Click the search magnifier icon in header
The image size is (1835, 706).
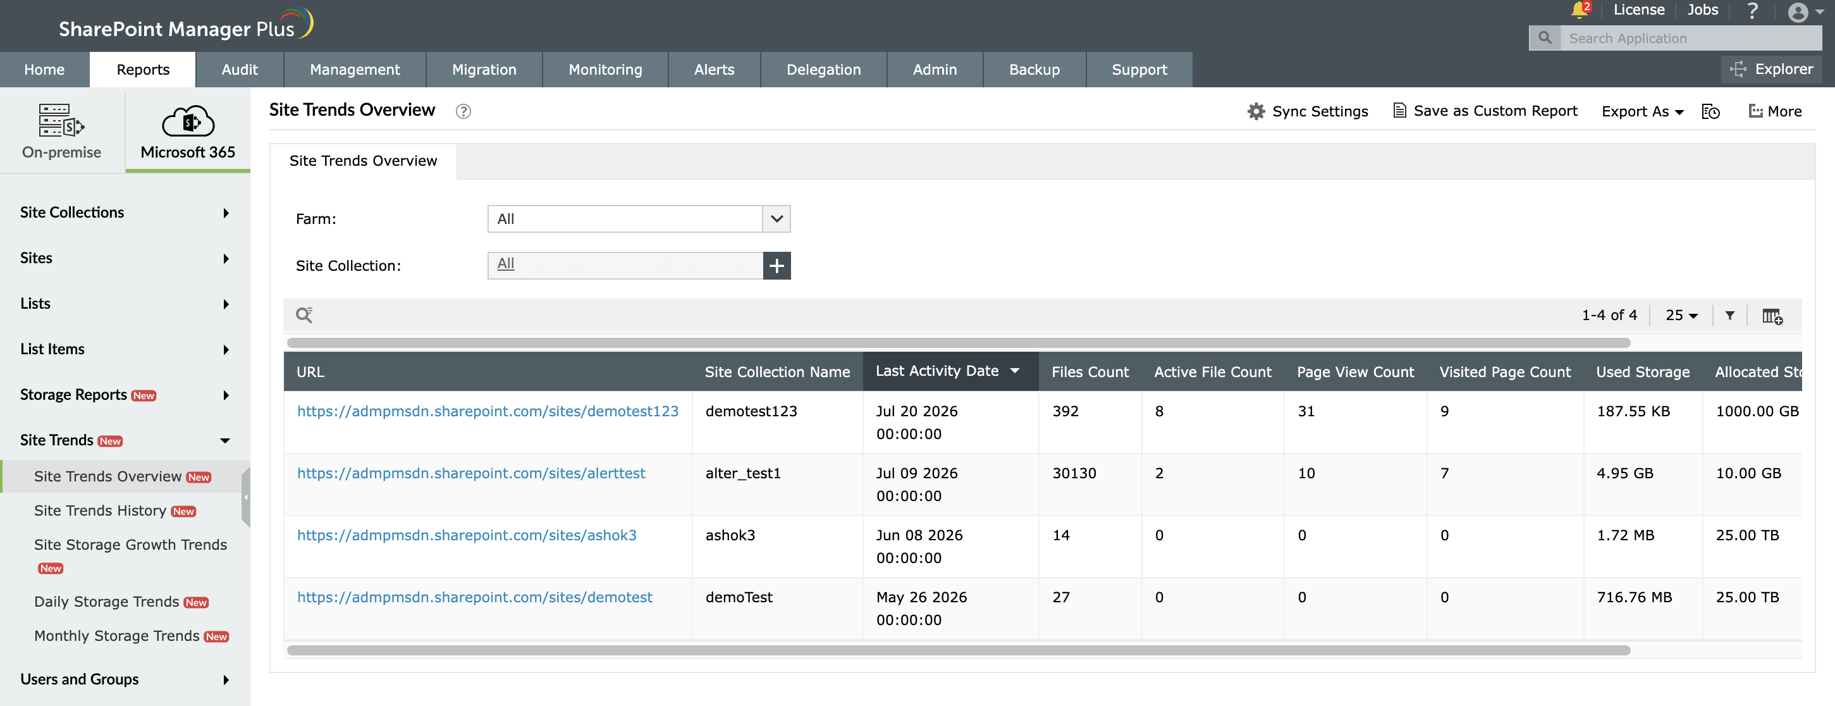tap(1544, 39)
